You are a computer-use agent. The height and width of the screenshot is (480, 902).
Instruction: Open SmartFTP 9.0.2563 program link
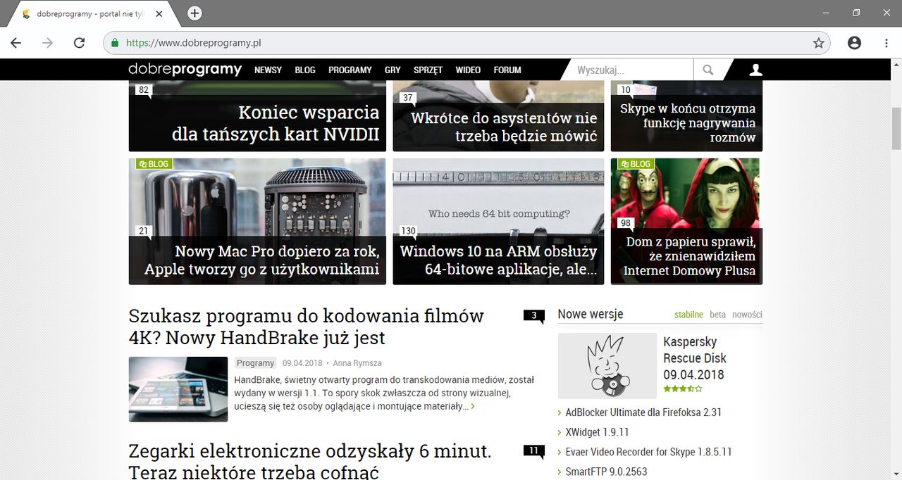(606, 472)
